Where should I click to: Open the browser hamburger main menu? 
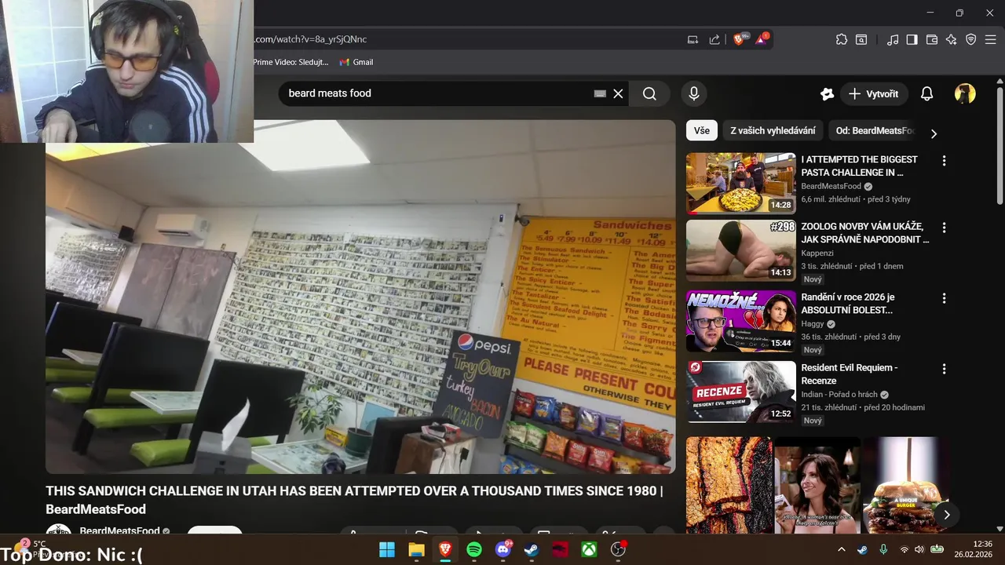991,39
